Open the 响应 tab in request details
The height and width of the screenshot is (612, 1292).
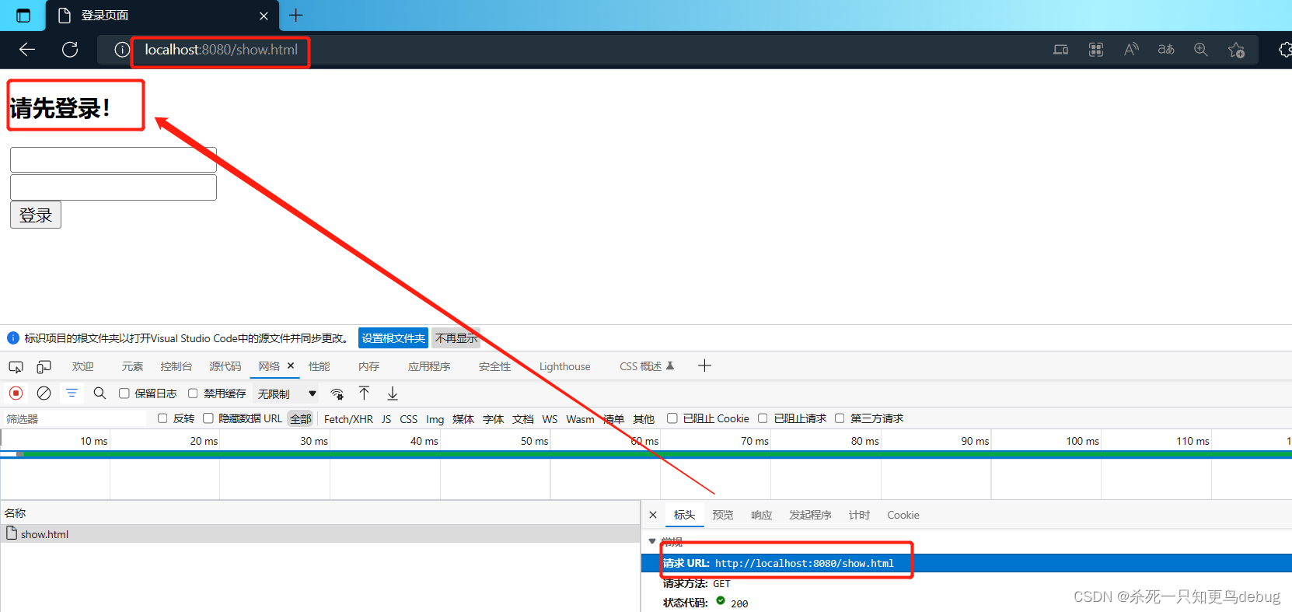tap(761, 515)
